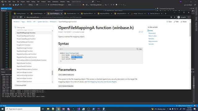Click the Visual Studio search box

click(83, 2)
